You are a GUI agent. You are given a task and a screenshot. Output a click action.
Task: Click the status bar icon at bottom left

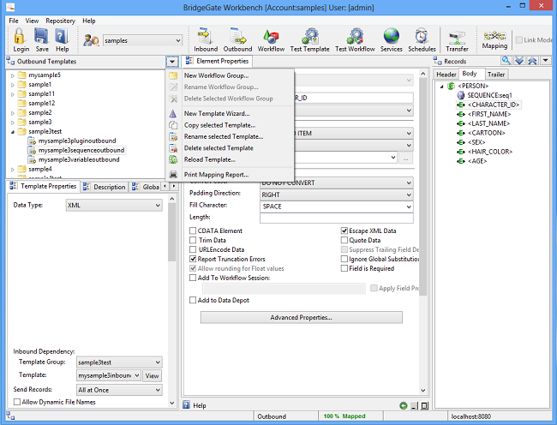pyautogui.click(x=10, y=416)
